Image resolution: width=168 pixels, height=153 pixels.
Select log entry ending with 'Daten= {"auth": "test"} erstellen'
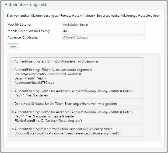74,93
